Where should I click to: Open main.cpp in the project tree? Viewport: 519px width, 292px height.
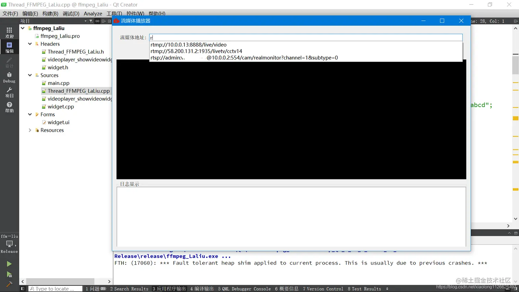pos(58,83)
